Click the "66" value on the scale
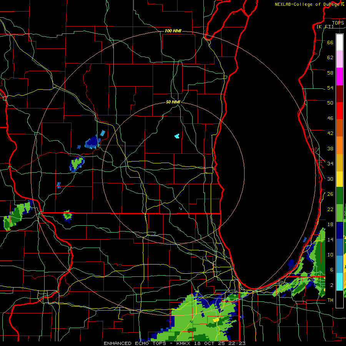This screenshot has height=346, width=346. pyautogui.click(x=330, y=42)
